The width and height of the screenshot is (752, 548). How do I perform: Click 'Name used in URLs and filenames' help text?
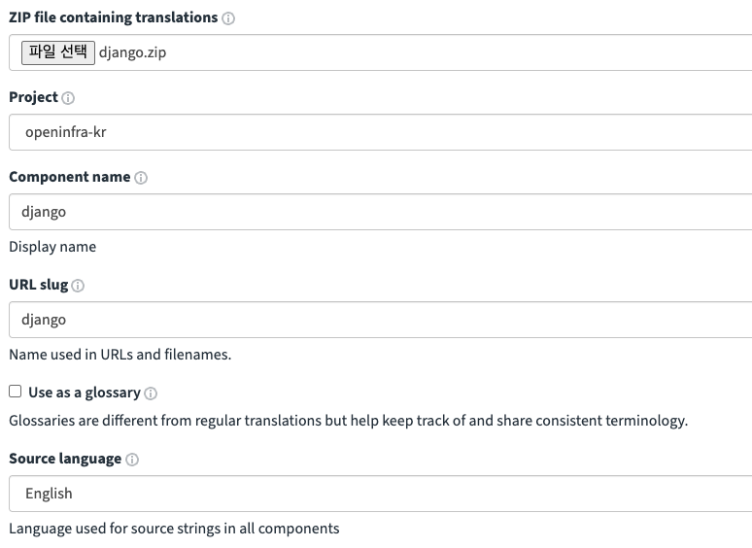pyautogui.click(x=120, y=355)
